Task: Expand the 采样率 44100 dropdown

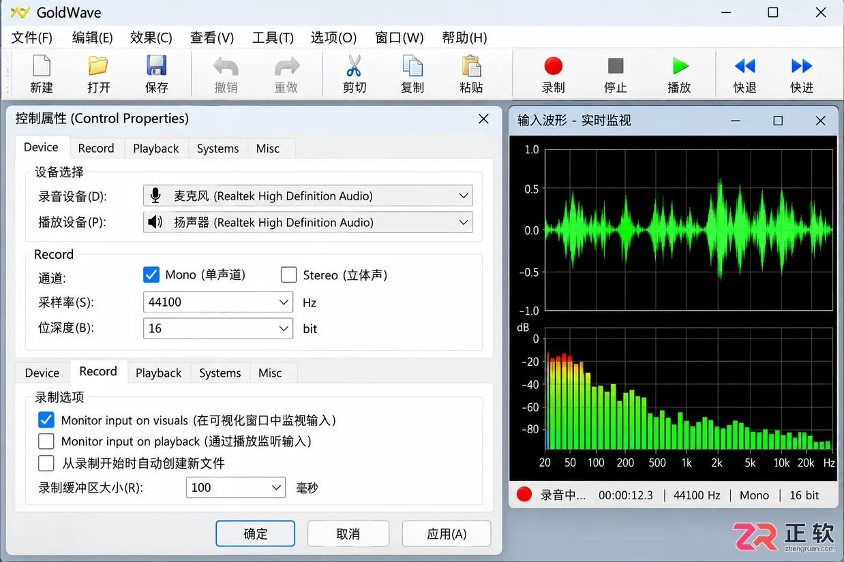Action: click(218, 302)
